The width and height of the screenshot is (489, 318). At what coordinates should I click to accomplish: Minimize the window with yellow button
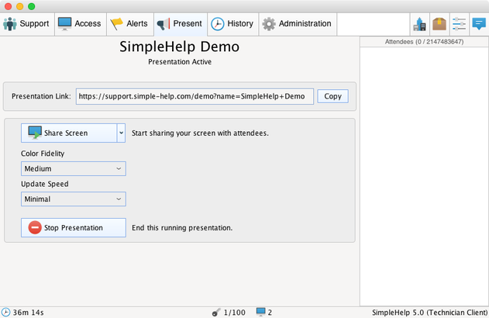pos(20,6)
